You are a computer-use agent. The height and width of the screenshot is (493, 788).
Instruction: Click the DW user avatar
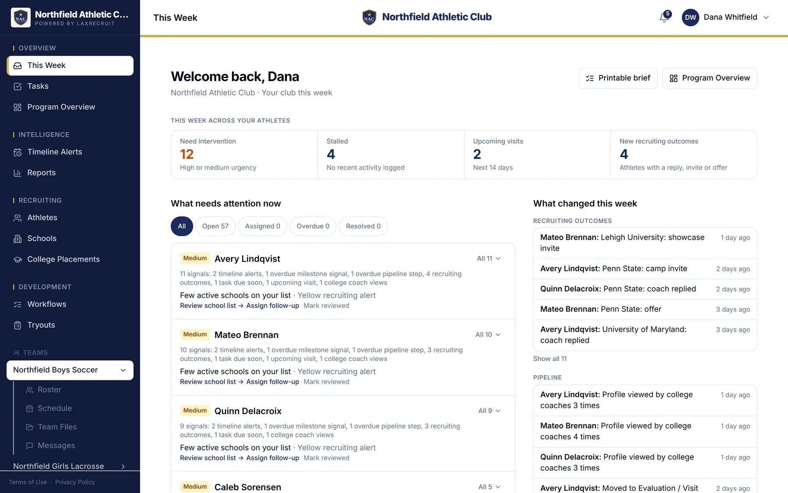[x=690, y=18]
